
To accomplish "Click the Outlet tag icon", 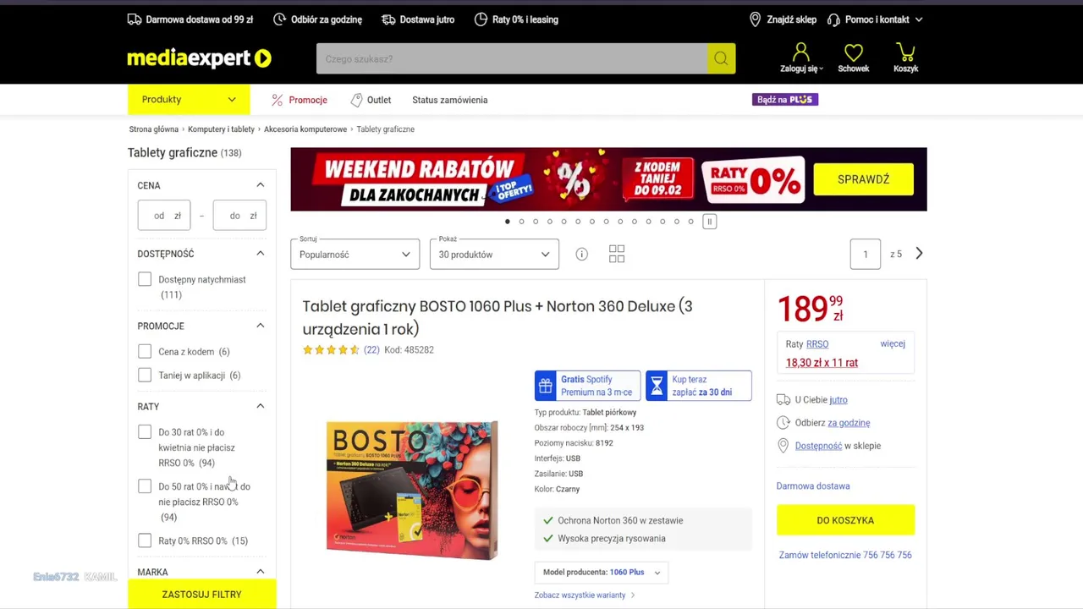I will 356,100.
